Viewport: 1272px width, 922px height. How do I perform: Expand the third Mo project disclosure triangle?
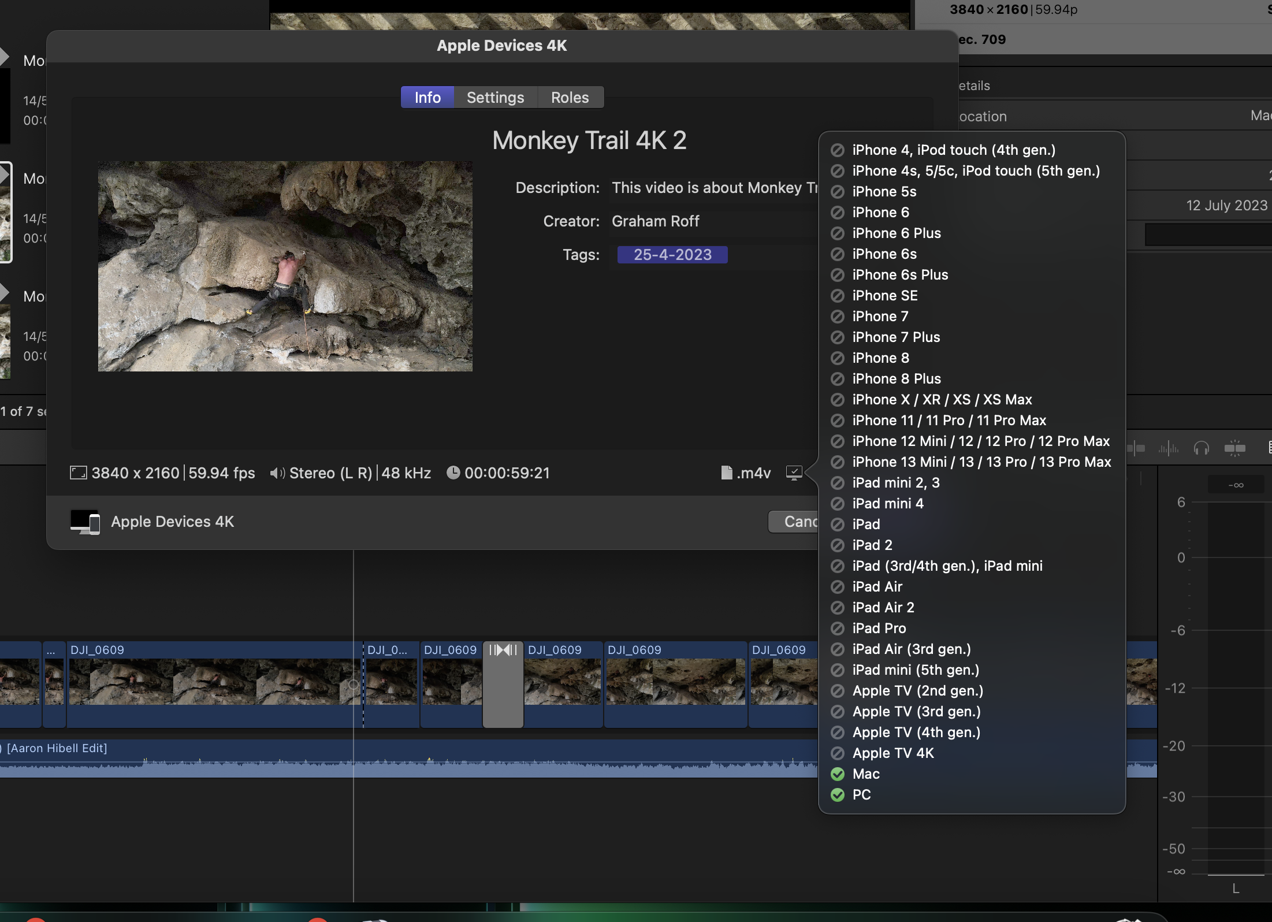pyautogui.click(x=4, y=292)
